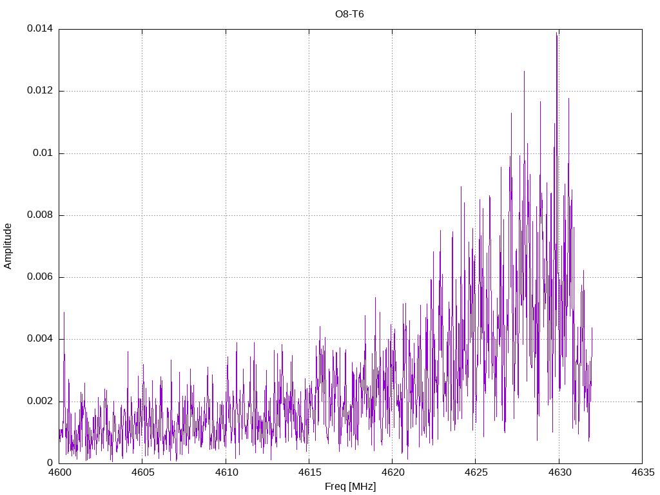The height and width of the screenshot is (495, 660).
Task: Select the 4605 x-axis tick label
Action: pyautogui.click(x=142, y=472)
